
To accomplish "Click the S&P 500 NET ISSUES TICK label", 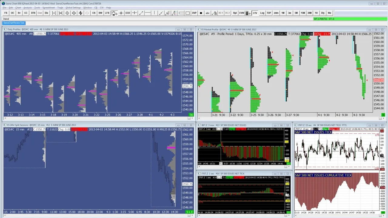I will click(x=313, y=132).
